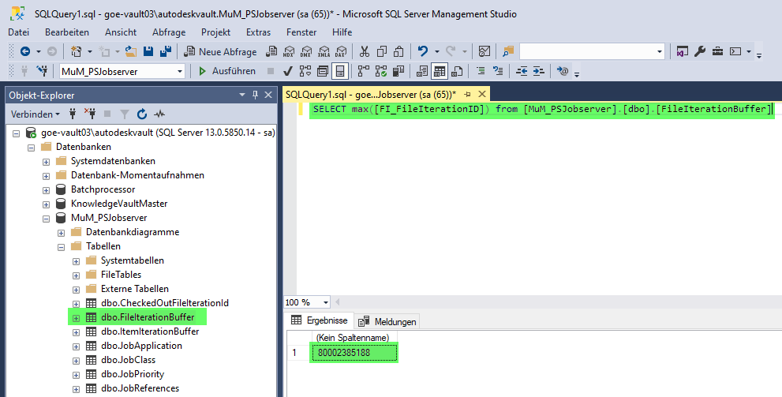Toggle include client statistics icon

click(398, 71)
